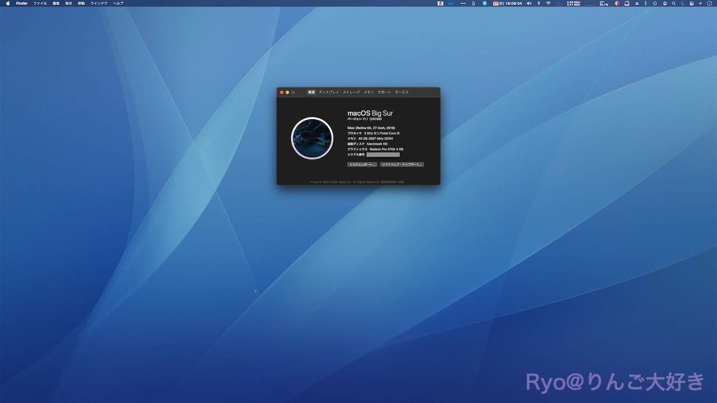
Task: Click the volume icon in menu bar
Action: point(529,3)
